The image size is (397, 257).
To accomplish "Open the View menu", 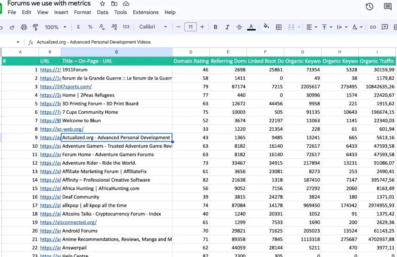I will 43,12.
